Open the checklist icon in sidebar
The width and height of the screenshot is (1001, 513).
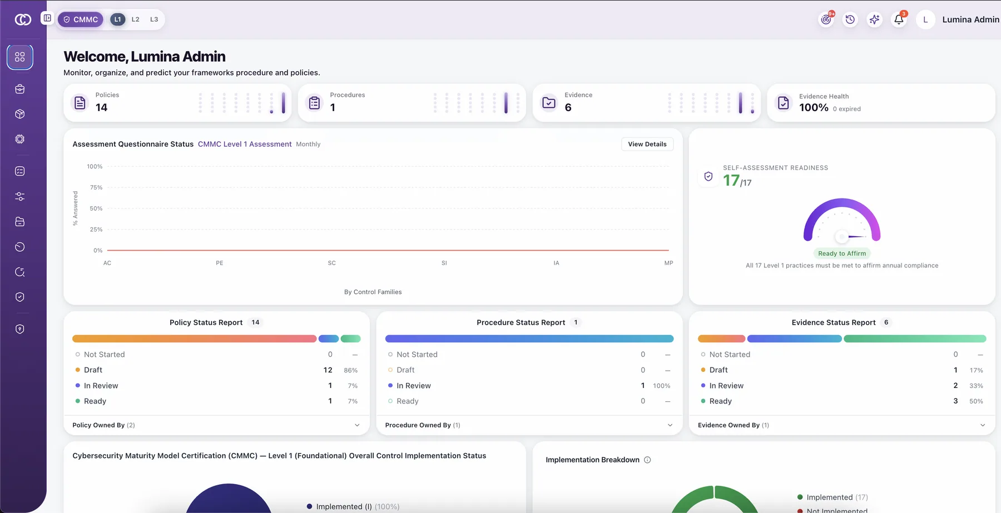tap(20, 171)
